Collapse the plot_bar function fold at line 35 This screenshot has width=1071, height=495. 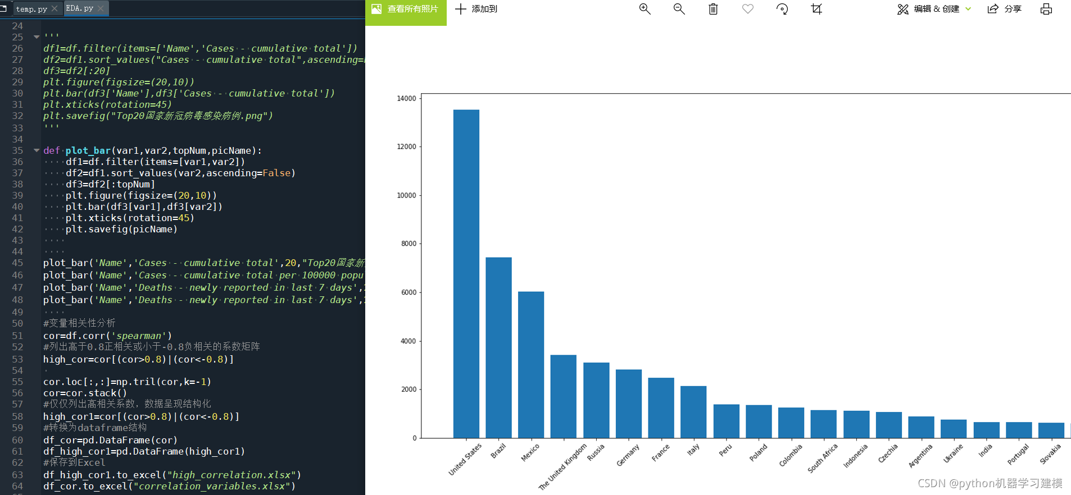(x=37, y=150)
